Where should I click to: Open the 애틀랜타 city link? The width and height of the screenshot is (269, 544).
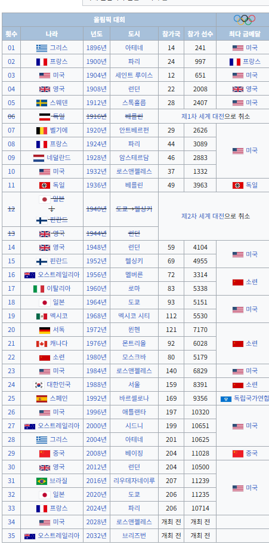[134, 412]
